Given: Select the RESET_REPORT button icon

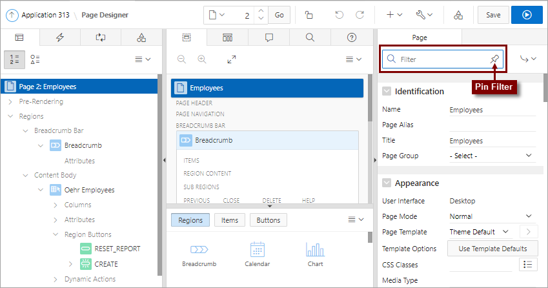Looking at the screenshot, I should click(86, 249).
